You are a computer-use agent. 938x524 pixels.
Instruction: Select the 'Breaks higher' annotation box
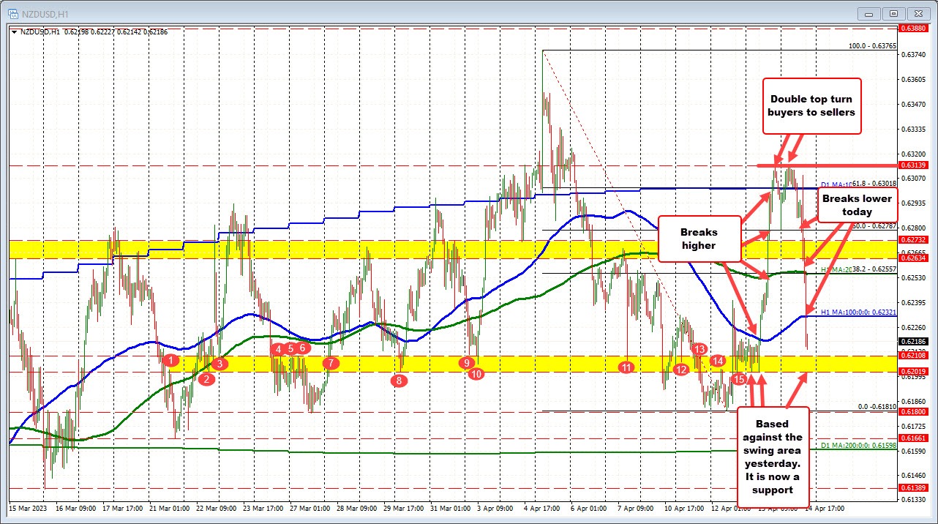click(699, 239)
